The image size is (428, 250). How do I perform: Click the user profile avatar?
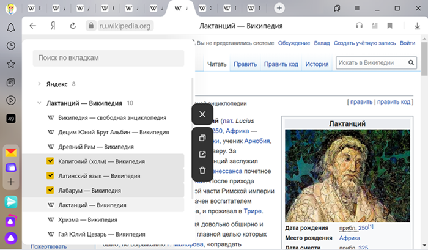[11, 9]
